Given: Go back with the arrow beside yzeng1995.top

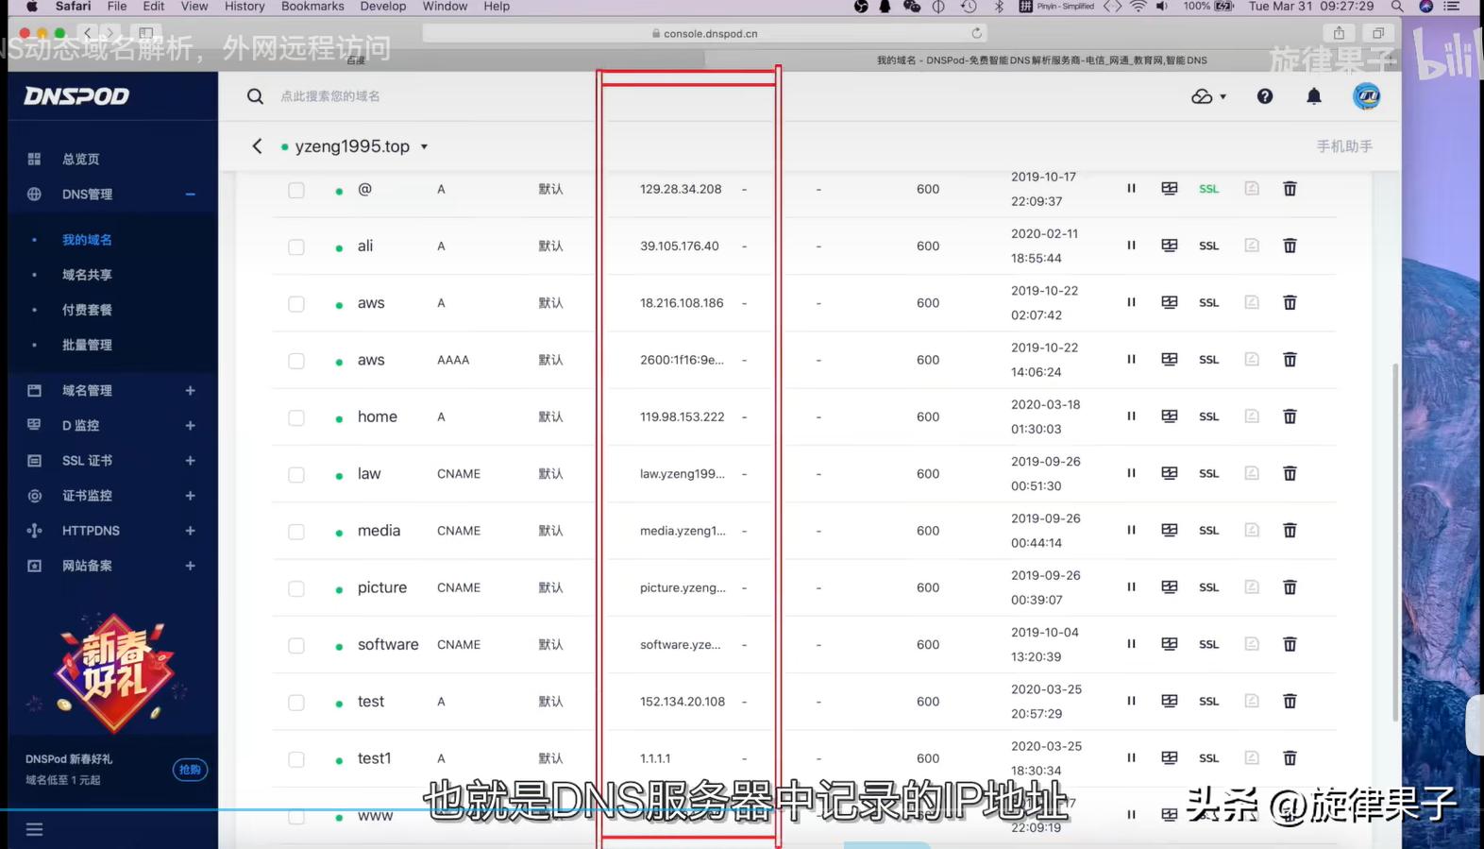Looking at the screenshot, I should (x=257, y=146).
